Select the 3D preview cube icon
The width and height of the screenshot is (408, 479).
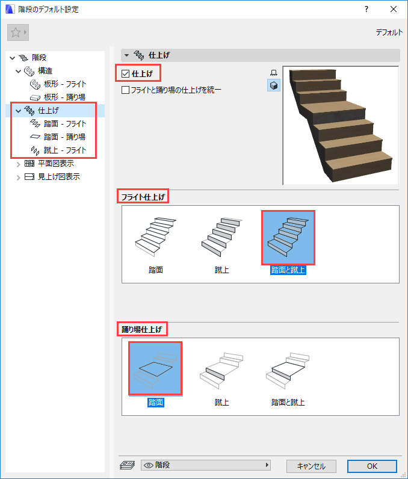point(274,85)
